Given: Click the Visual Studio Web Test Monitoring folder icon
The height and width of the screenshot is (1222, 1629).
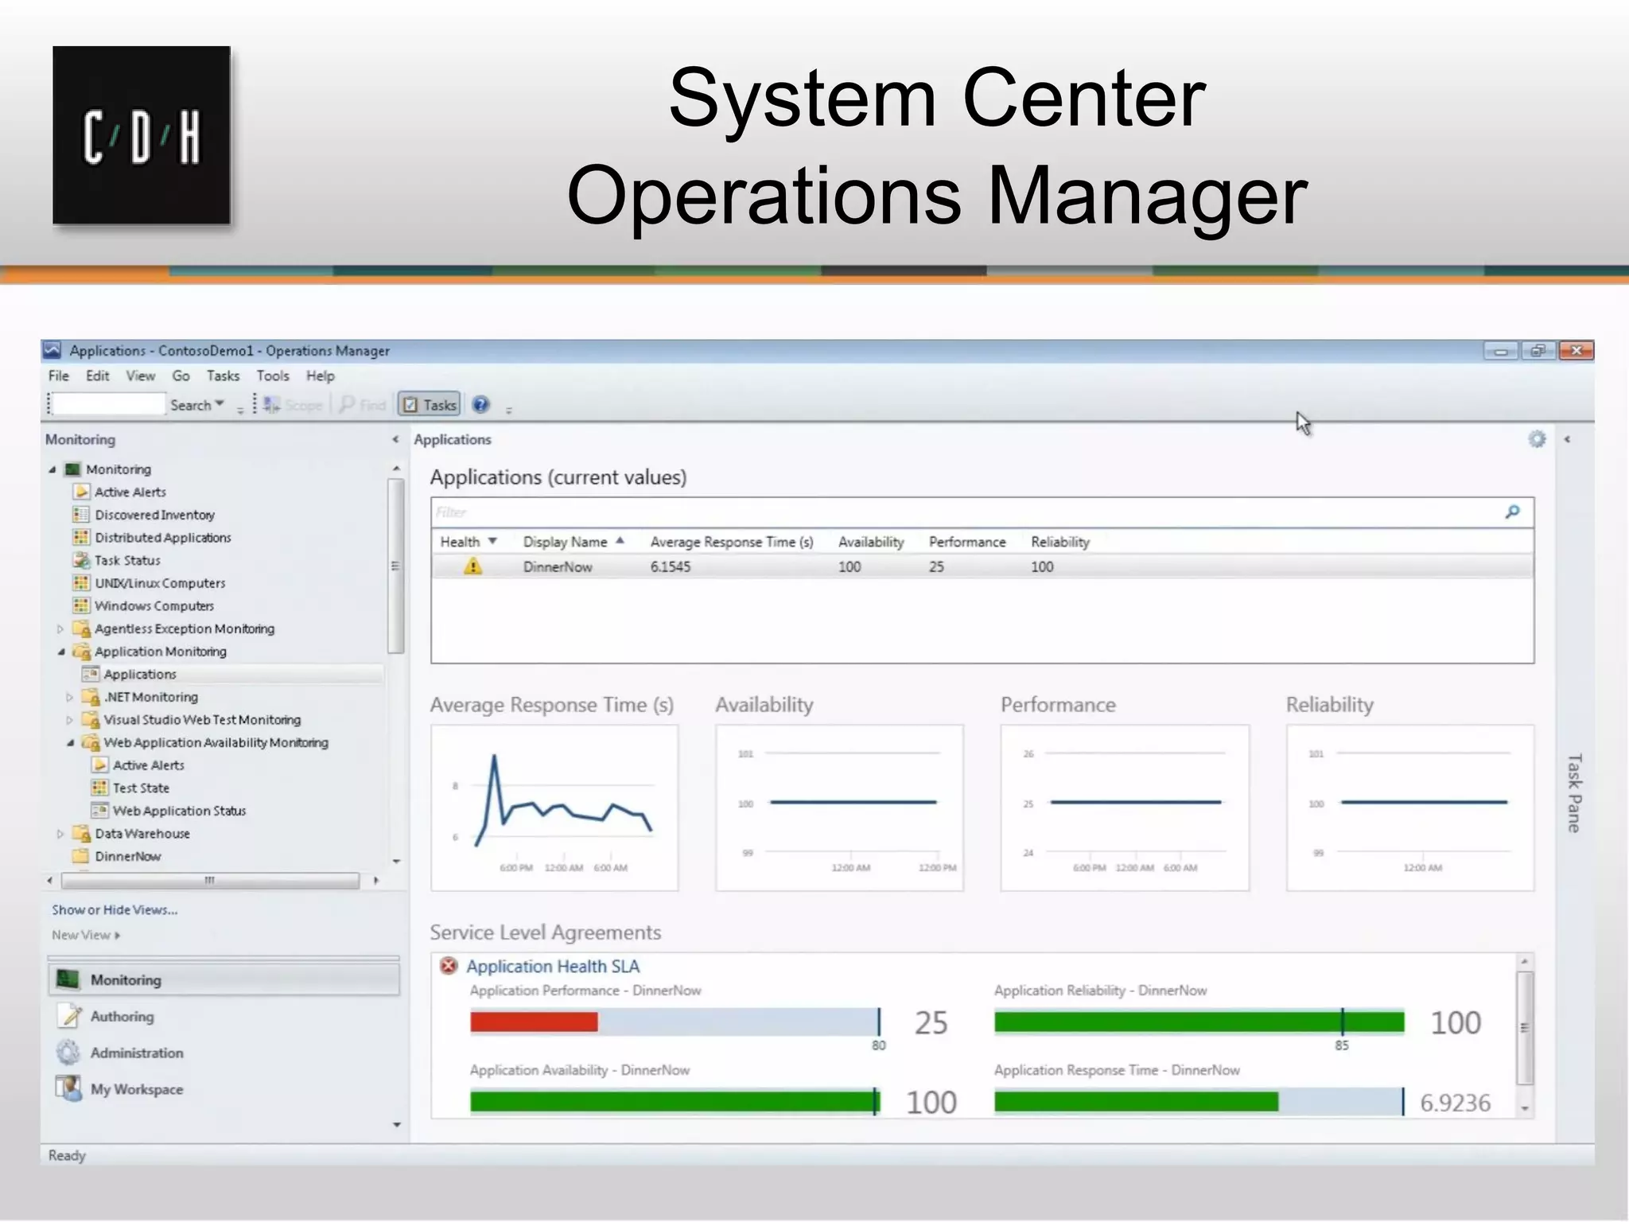Looking at the screenshot, I should coord(91,720).
